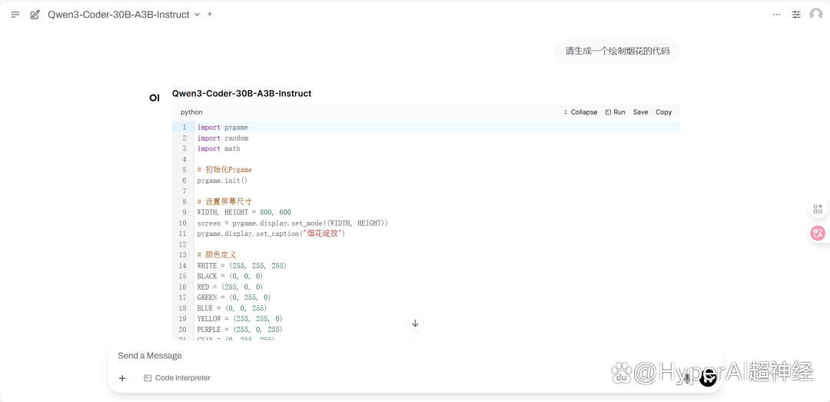Add another model with plus next to model name
The width and height of the screenshot is (830, 402).
point(210,15)
